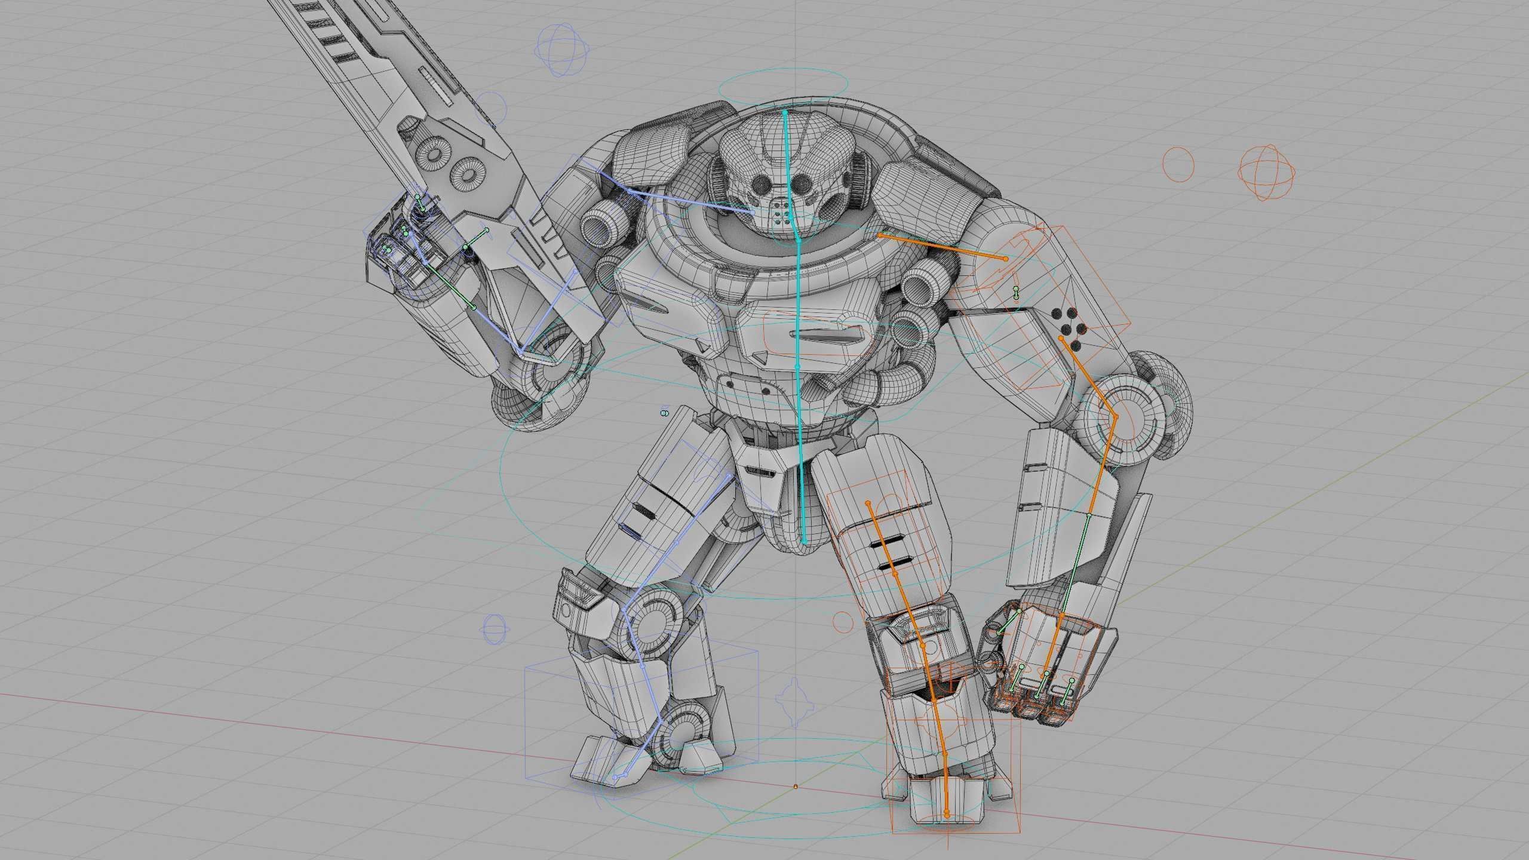Select small orange circle control between the legs
This screenshot has width=1529, height=860.
[842, 622]
